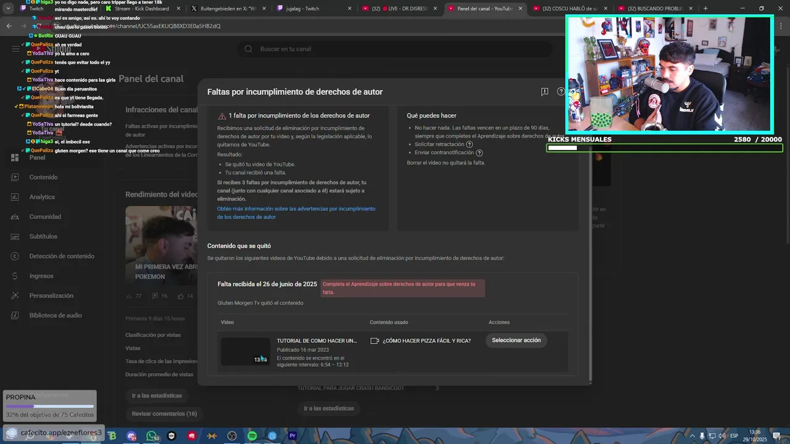Switch to the Stream - Kick Dashboard tab

(x=141, y=9)
